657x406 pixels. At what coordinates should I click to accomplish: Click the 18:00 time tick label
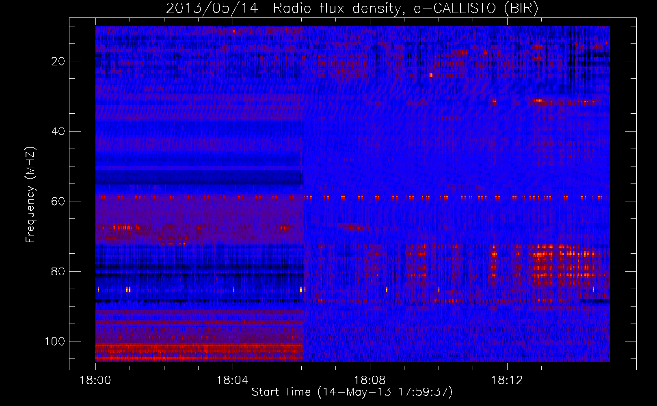tap(95, 380)
